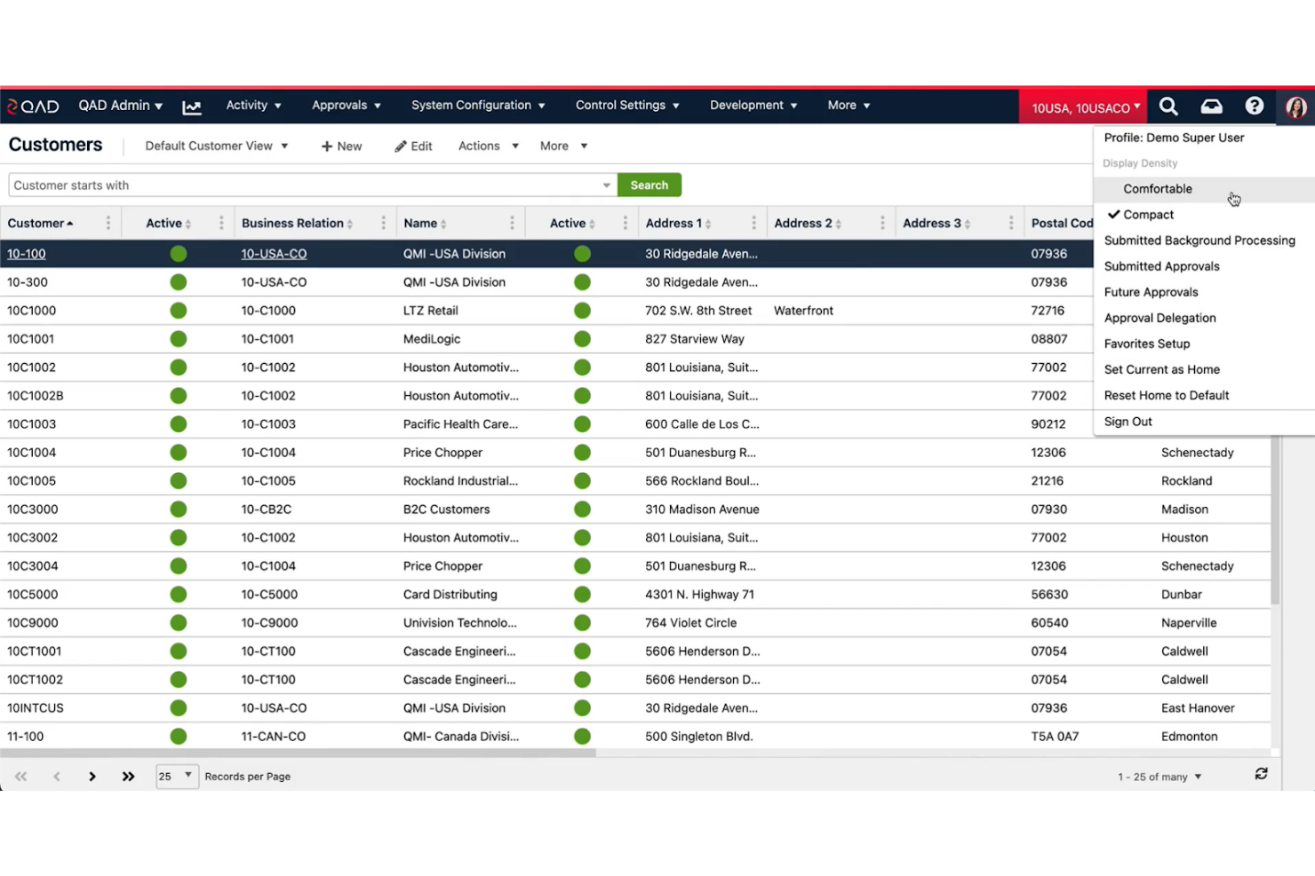Open the Records per Page dropdown

[176, 776]
